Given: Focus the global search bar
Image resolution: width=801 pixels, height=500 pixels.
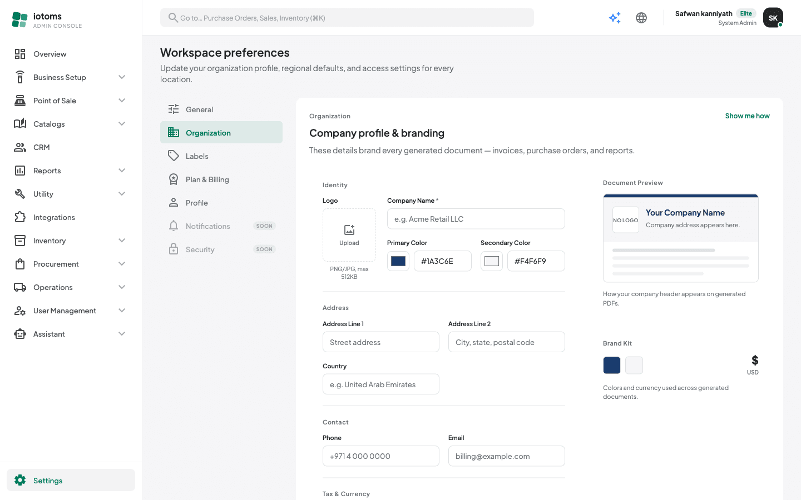Looking at the screenshot, I should pyautogui.click(x=347, y=18).
